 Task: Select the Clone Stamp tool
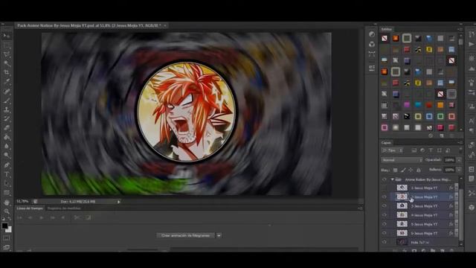point(7,109)
